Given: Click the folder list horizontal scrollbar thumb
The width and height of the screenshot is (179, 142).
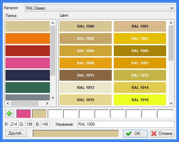Looking at the screenshot, I should coord(25,103).
